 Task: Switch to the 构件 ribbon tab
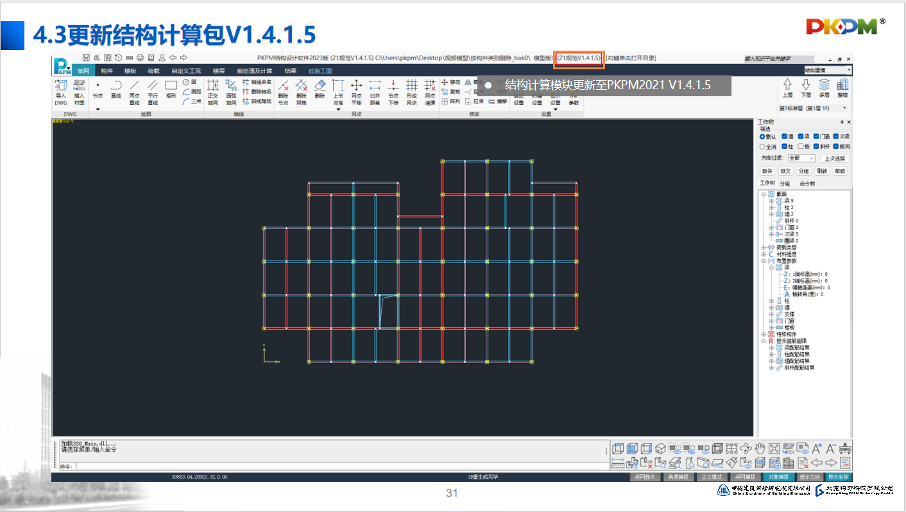pos(107,71)
